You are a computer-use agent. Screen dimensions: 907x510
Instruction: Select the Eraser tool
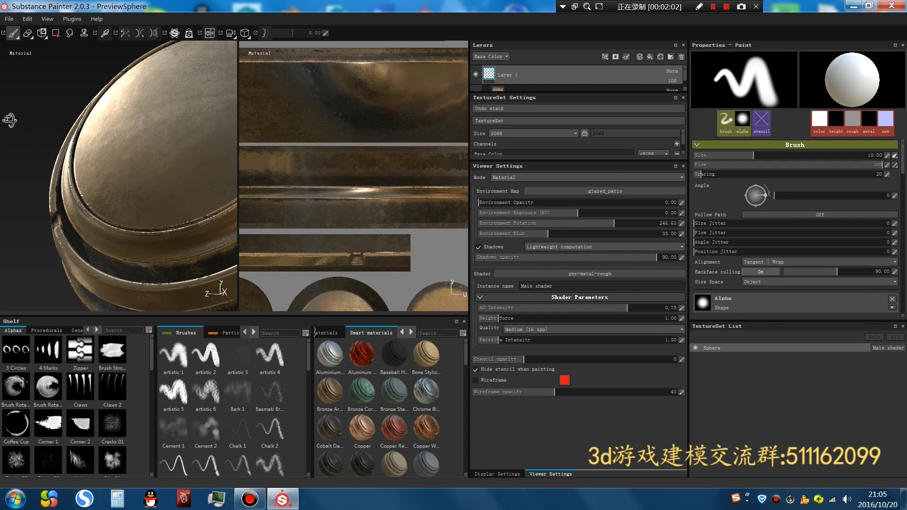pyautogui.click(x=27, y=33)
